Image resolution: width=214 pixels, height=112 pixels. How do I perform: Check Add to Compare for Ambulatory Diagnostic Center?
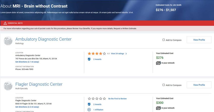click(163, 40)
